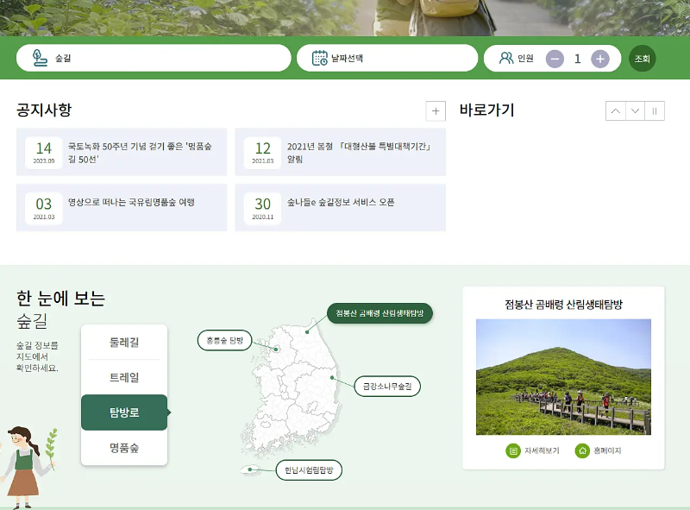Click the minus icon to decrease 인원 count

[x=554, y=57]
